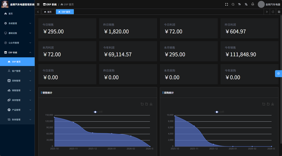Download the sales chart as image
Image resolution: width=282 pixels, height=156 pixels.
[151, 104]
